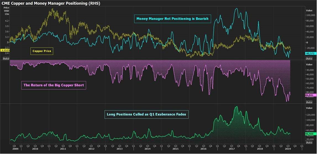Click 'The Return of the Big Copper Short' annotation

click(54, 85)
